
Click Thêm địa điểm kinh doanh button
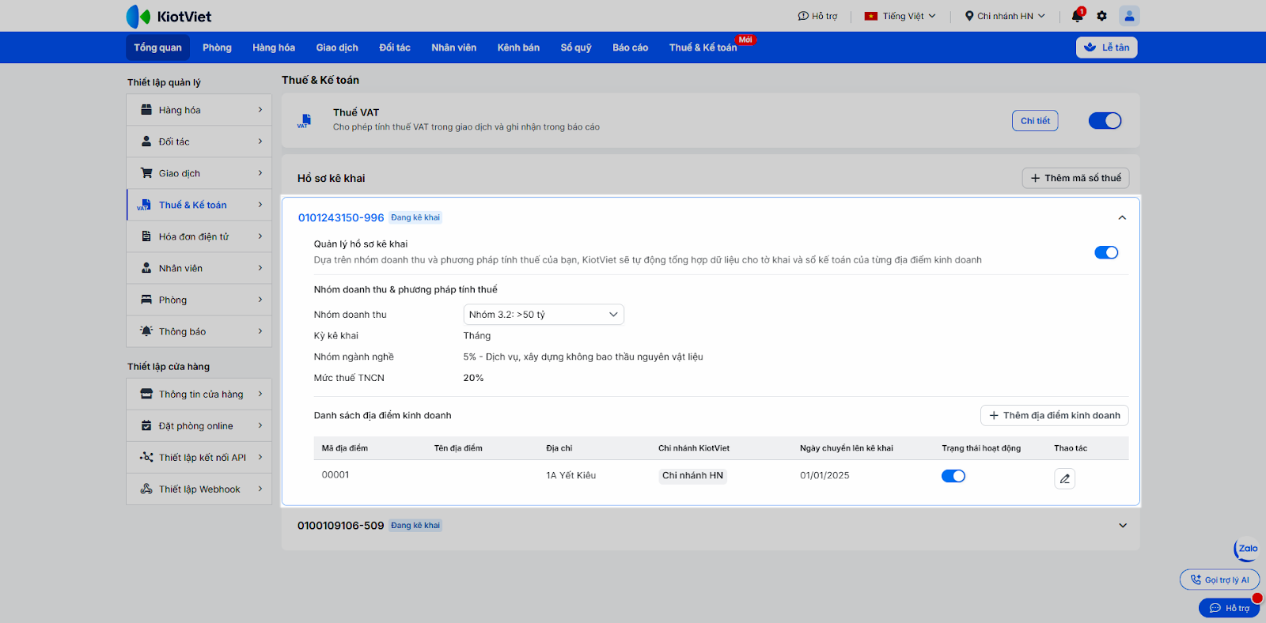pos(1054,416)
